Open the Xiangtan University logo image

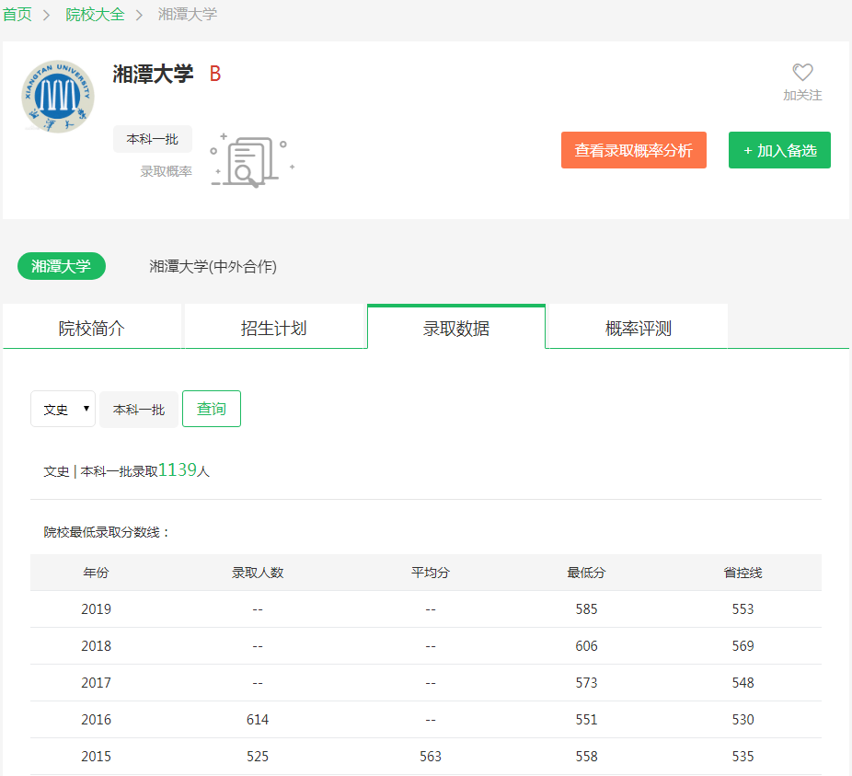58,97
